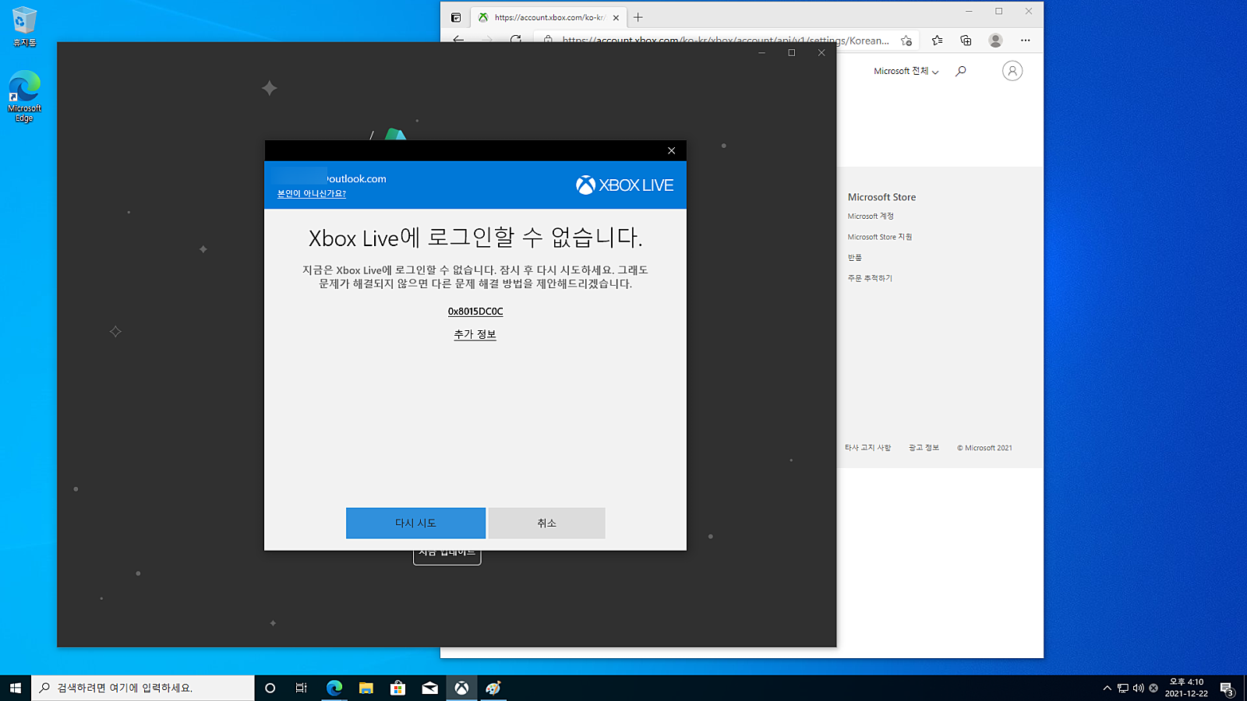Click the Edge address bar
Image resolution: width=1247 pixels, height=701 pixels.
click(x=725, y=41)
